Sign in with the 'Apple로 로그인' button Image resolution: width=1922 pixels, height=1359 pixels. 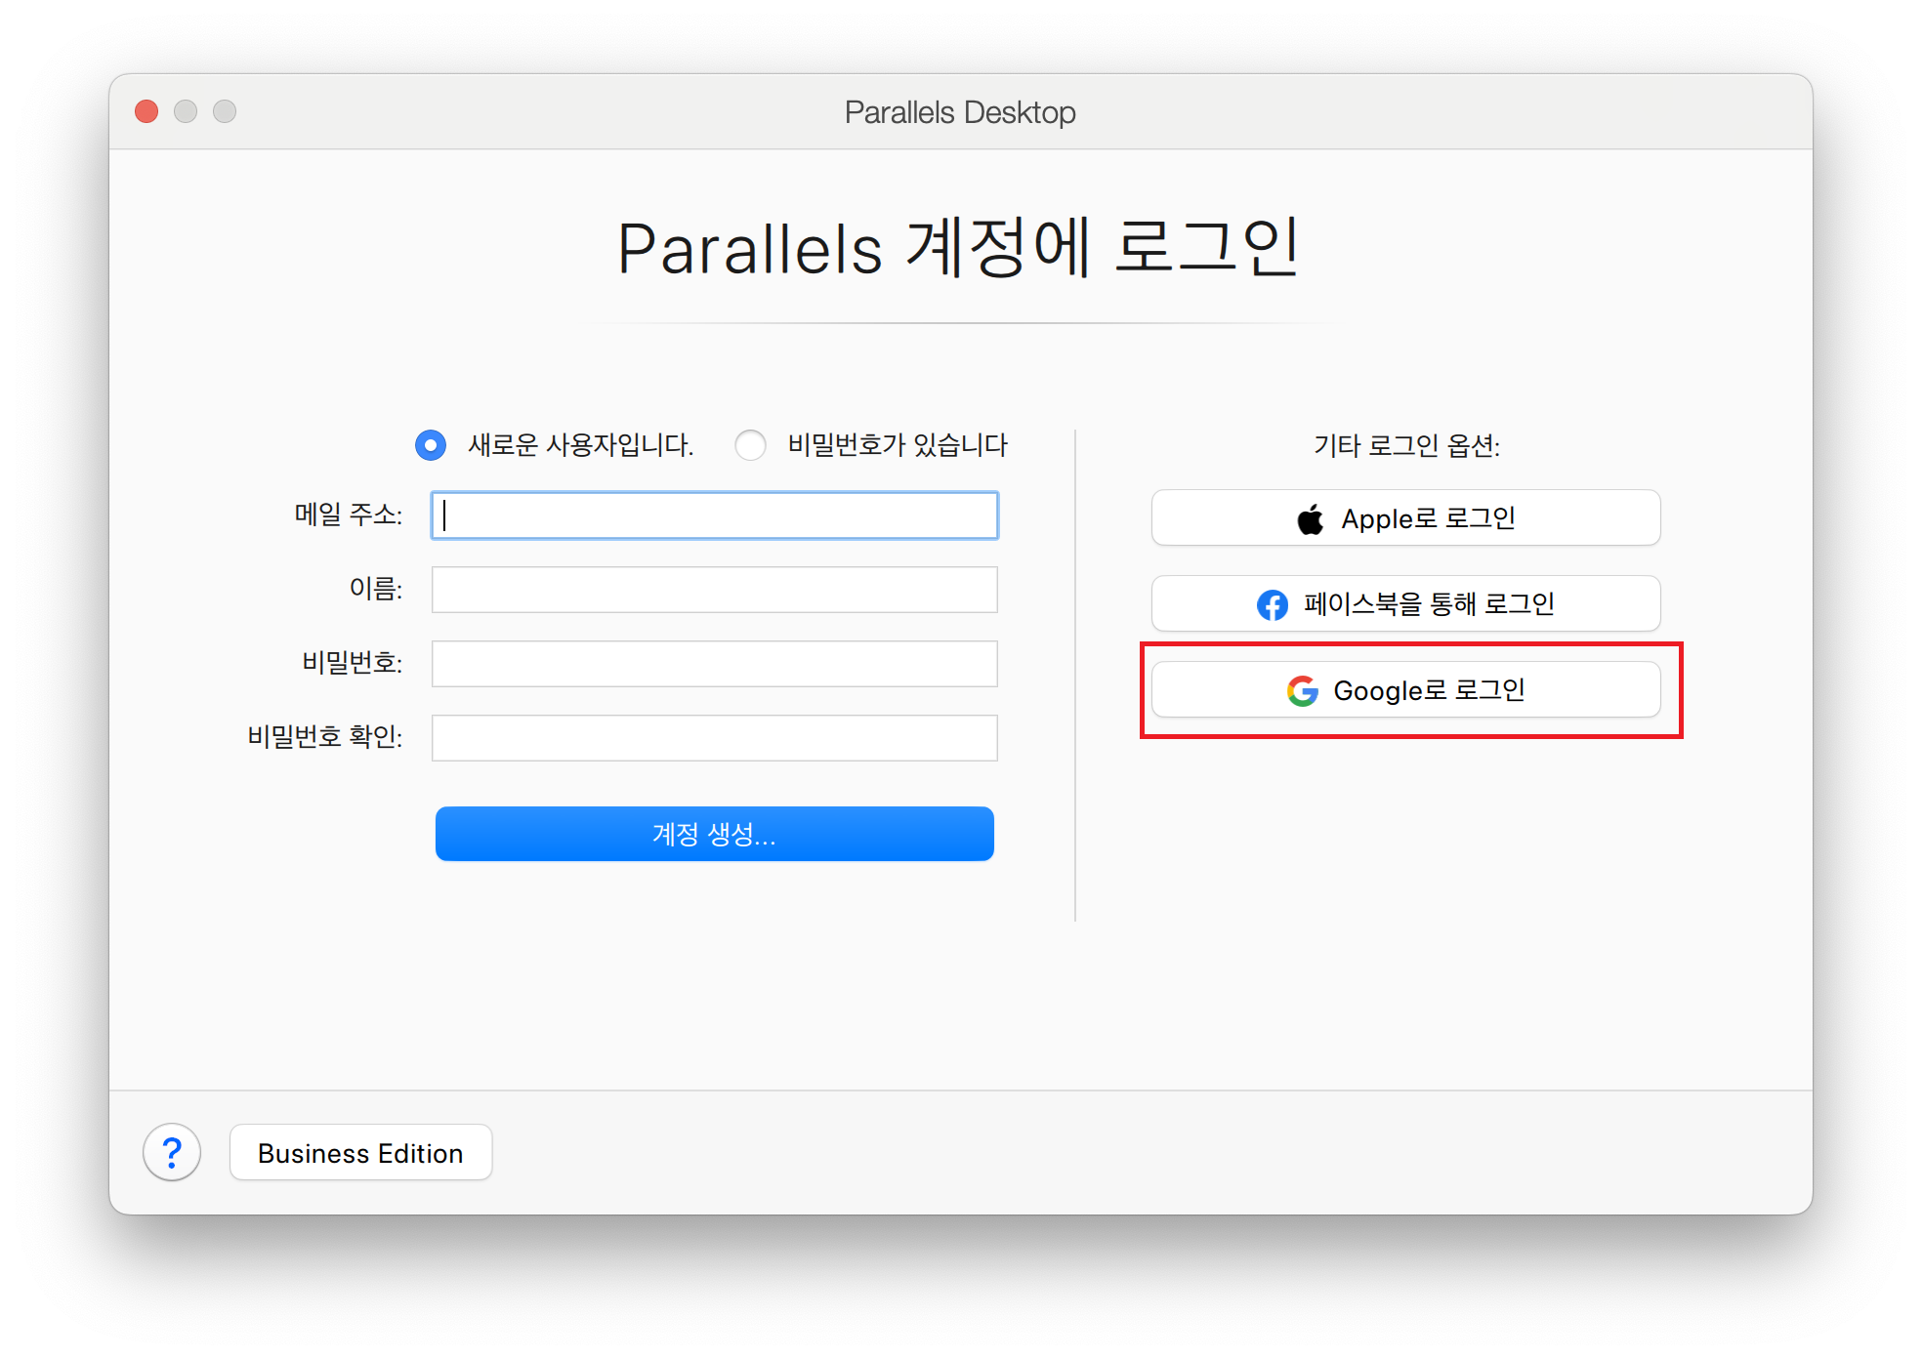coord(1405,518)
